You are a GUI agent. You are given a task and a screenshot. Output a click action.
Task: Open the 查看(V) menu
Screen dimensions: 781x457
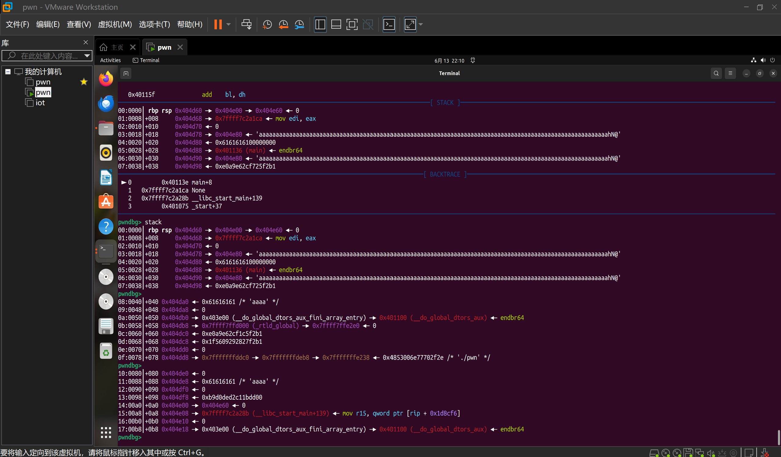(x=79, y=24)
